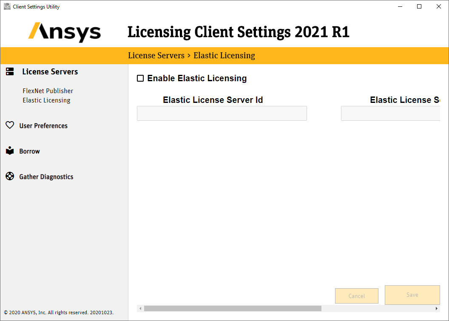Click the Borrow book icon
This screenshot has height=321, width=449.
[10, 151]
